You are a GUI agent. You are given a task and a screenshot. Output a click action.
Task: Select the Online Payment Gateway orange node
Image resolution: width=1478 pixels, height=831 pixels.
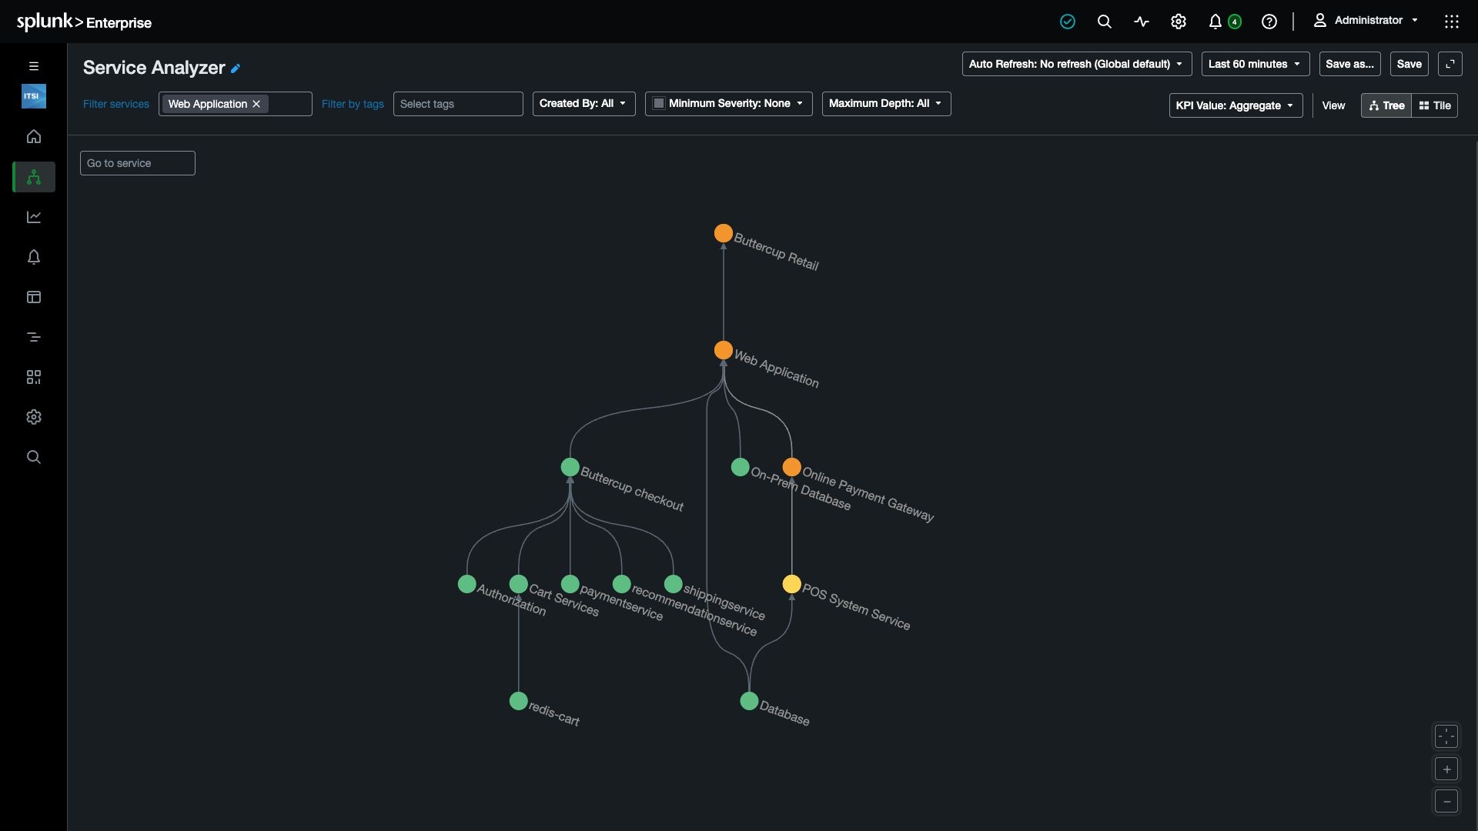(792, 467)
